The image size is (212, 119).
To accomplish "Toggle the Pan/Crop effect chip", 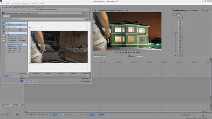I will point(6,16).
